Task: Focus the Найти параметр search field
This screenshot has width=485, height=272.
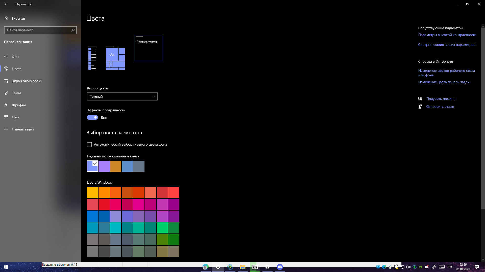Action: (x=40, y=30)
